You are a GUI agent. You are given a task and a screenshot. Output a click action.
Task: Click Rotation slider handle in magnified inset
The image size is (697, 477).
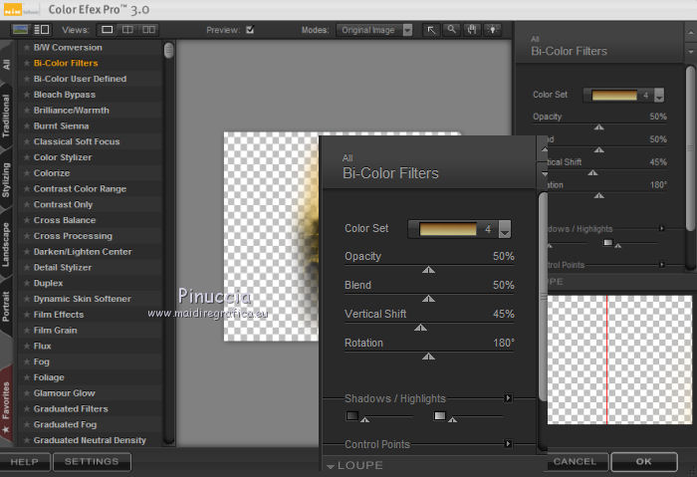click(428, 357)
